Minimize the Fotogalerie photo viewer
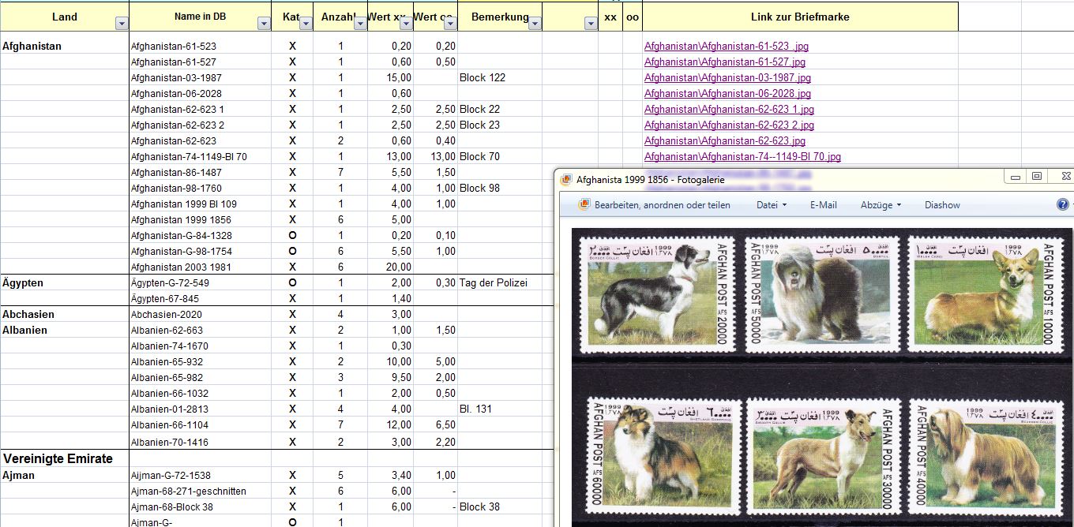 pos(1016,177)
